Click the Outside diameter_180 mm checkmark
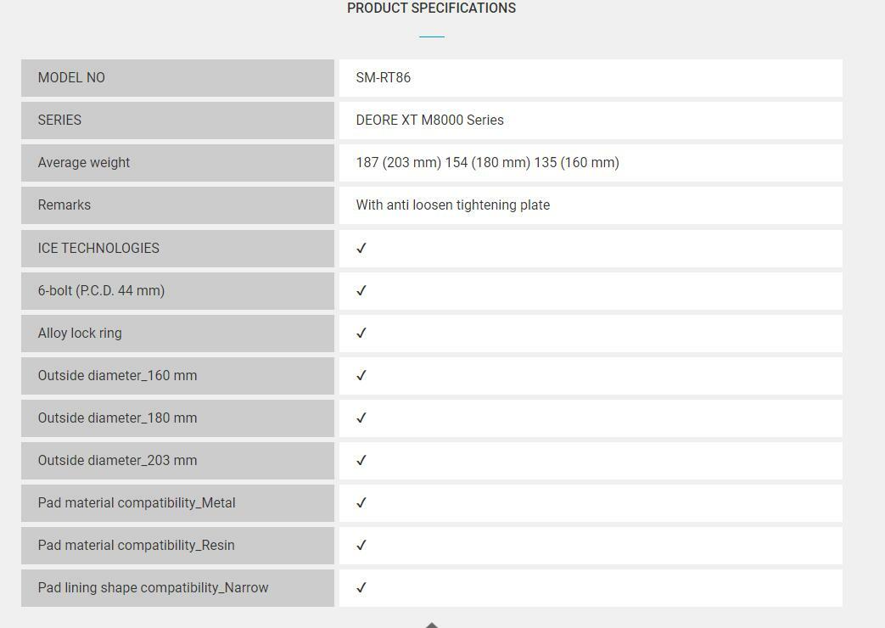Viewport: 885px width, 628px height. pyautogui.click(x=361, y=418)
